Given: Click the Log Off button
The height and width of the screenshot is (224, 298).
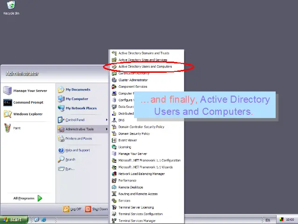Looking at the screenshot, I should [x=72, y=209].
